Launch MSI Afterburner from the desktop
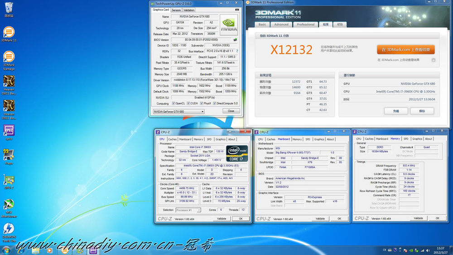Viewport: 453px width, 255px height. [x=9, y=208]
